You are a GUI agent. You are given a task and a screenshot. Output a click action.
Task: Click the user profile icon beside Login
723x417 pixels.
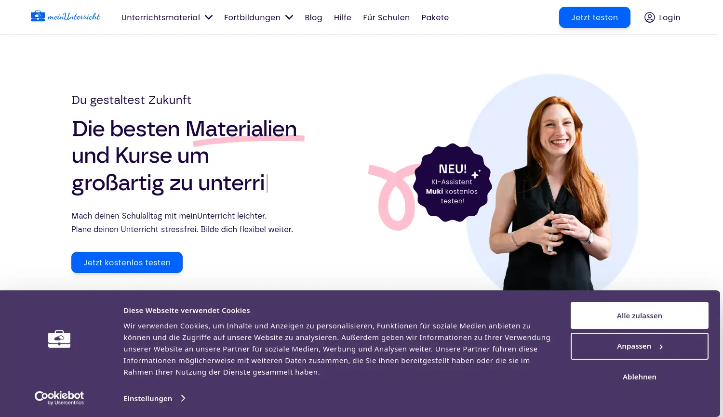click(650, 17)
